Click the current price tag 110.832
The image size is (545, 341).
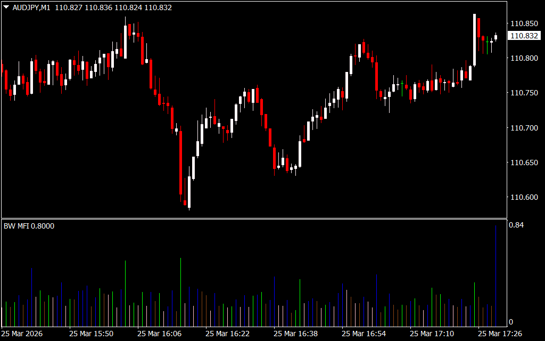point(523,36)
